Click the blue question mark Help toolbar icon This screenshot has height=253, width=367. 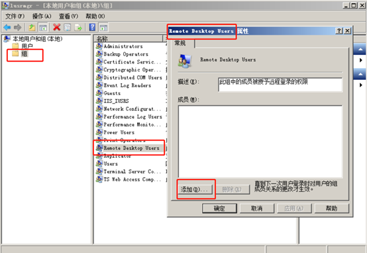click(93, 27)
